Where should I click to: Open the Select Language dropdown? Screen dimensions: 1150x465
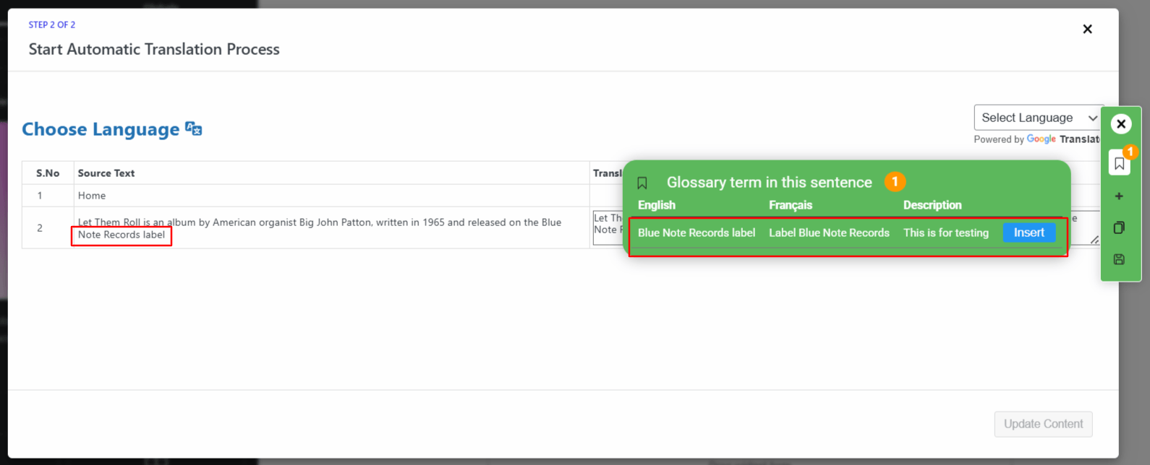coord(1038,118)
